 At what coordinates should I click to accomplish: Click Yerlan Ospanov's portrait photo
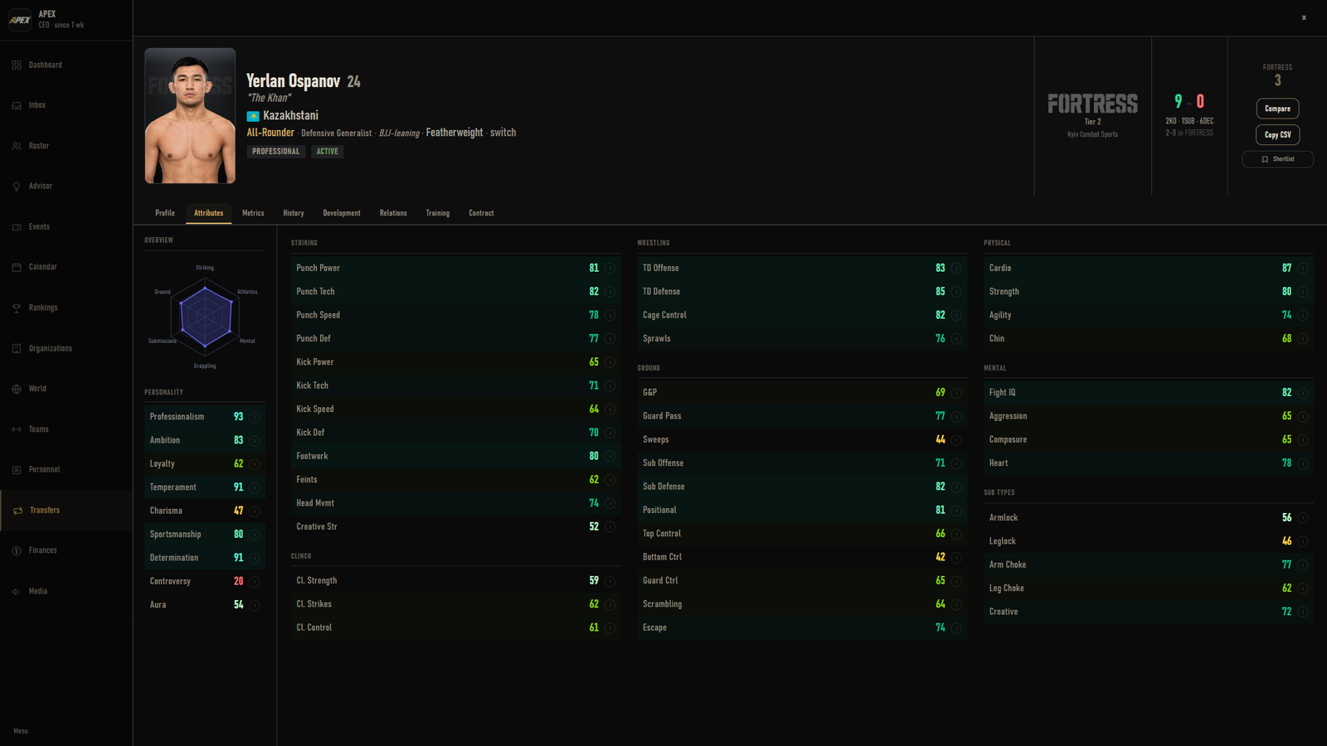pyautogui.click(x=190, y=115)
